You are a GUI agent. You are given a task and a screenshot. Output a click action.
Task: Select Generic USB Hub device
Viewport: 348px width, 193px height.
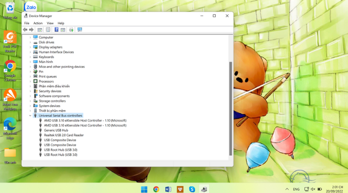tap(56, 130)
